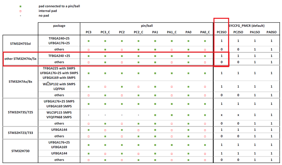Click the 'PC3_C' column header
Viewport: 282px width, 165px height.
105,32
